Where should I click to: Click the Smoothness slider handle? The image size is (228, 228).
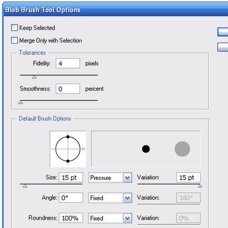point(20,102)
